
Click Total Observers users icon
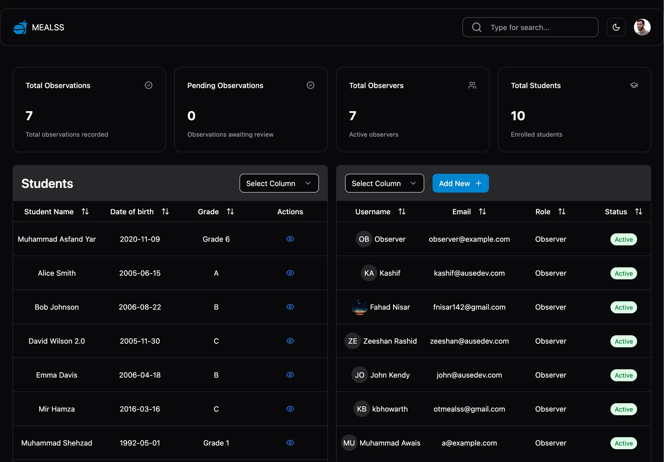pyautogui.click(x=472, y=85)
